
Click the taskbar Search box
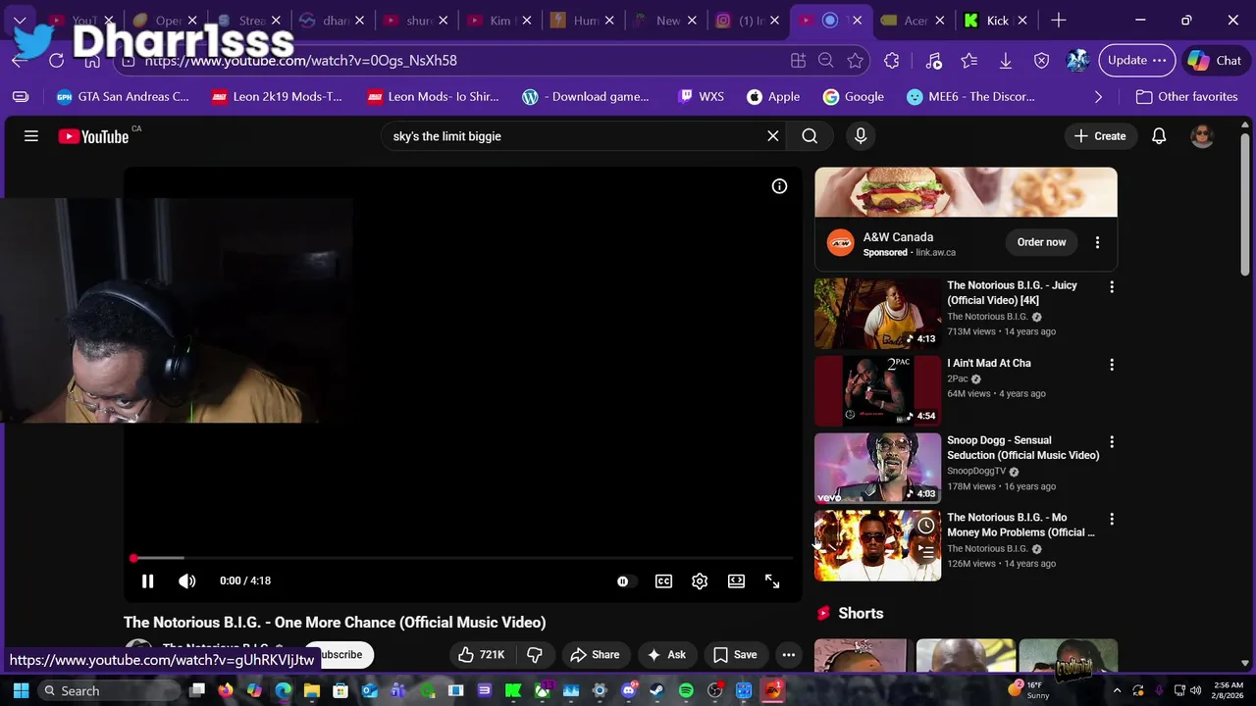click(108, 690)
